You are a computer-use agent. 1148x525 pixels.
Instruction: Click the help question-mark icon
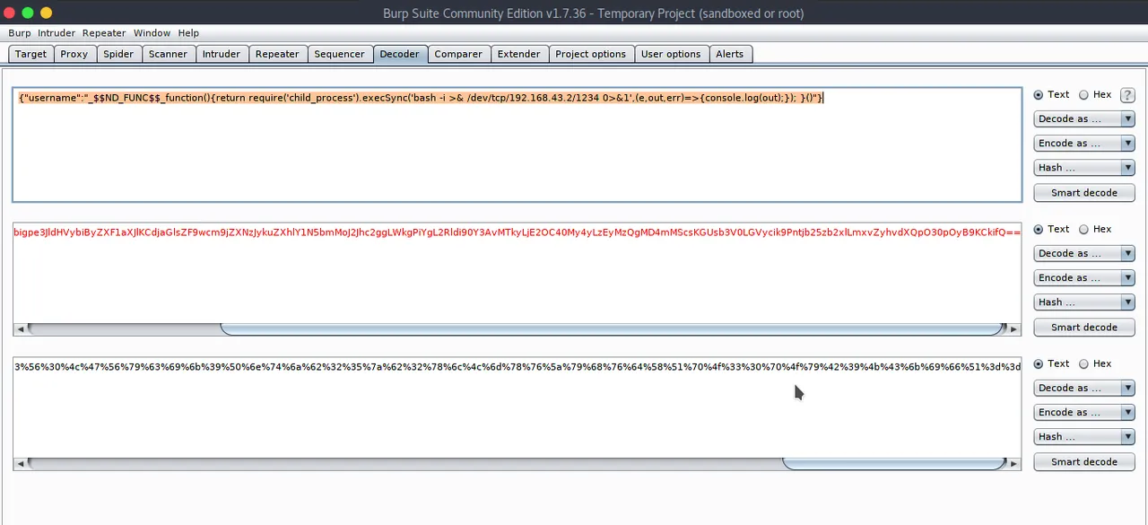tap(1127, 94)
